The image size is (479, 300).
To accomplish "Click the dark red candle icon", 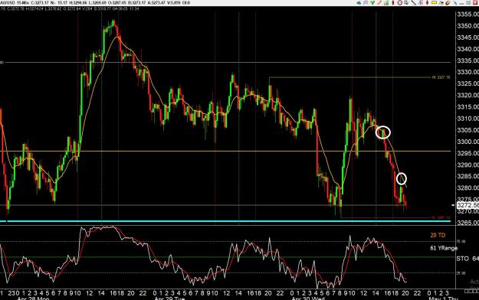I will coord(393,2).
